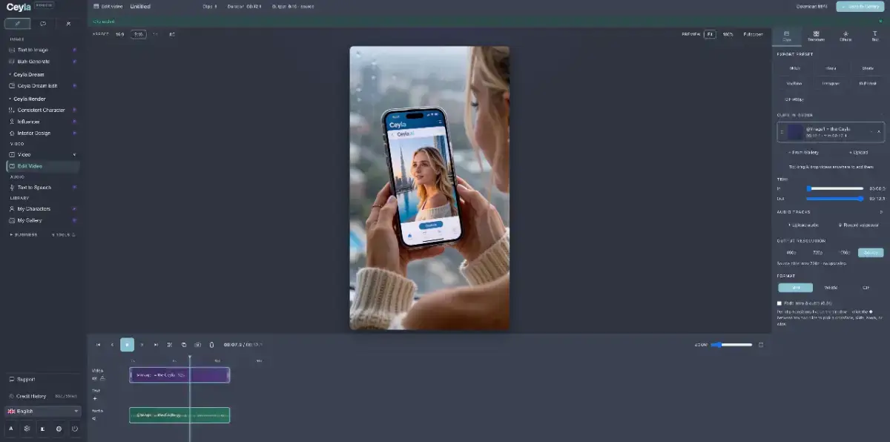This screenshot has width=890, height=442.
Task: Open the chat mode icon tab
Action: tap(43, 24)
